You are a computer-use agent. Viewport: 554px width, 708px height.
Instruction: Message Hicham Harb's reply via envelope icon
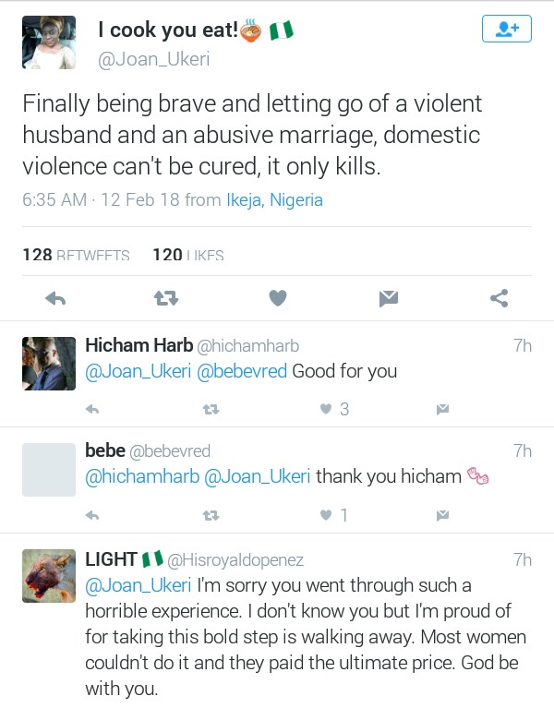point(442,409)
